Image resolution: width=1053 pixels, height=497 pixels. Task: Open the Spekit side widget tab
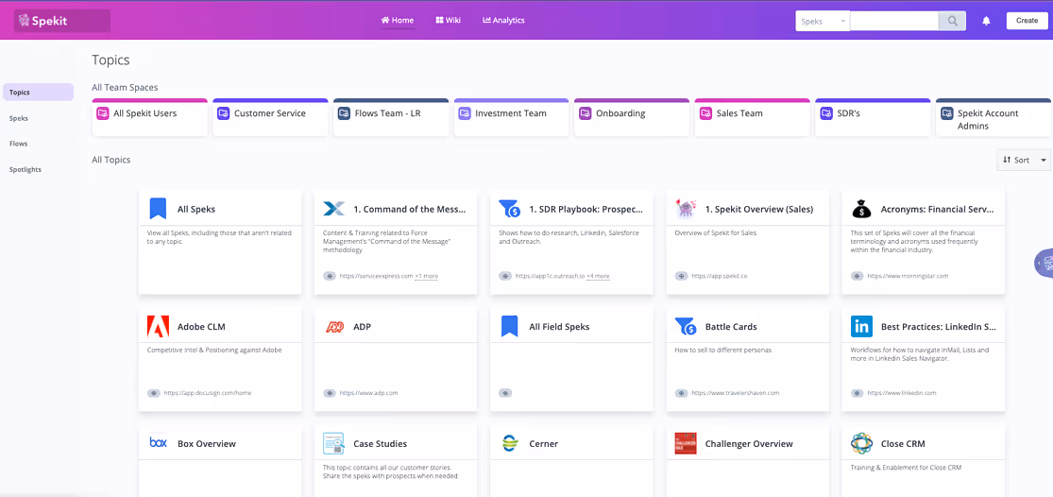tap(1044, 263)
